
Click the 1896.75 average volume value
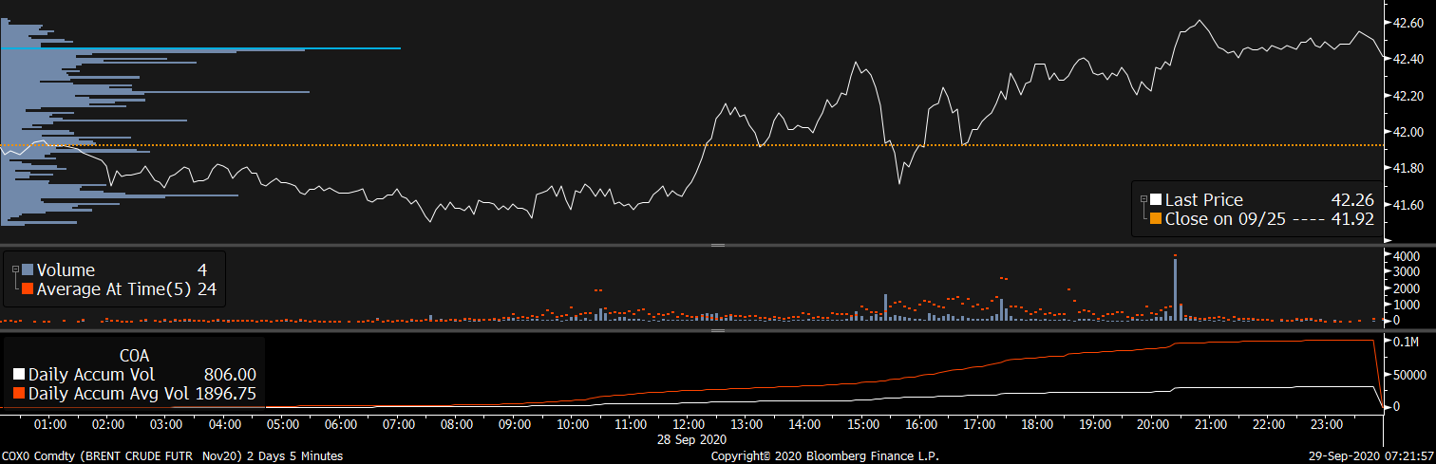(x=225, y=393)
